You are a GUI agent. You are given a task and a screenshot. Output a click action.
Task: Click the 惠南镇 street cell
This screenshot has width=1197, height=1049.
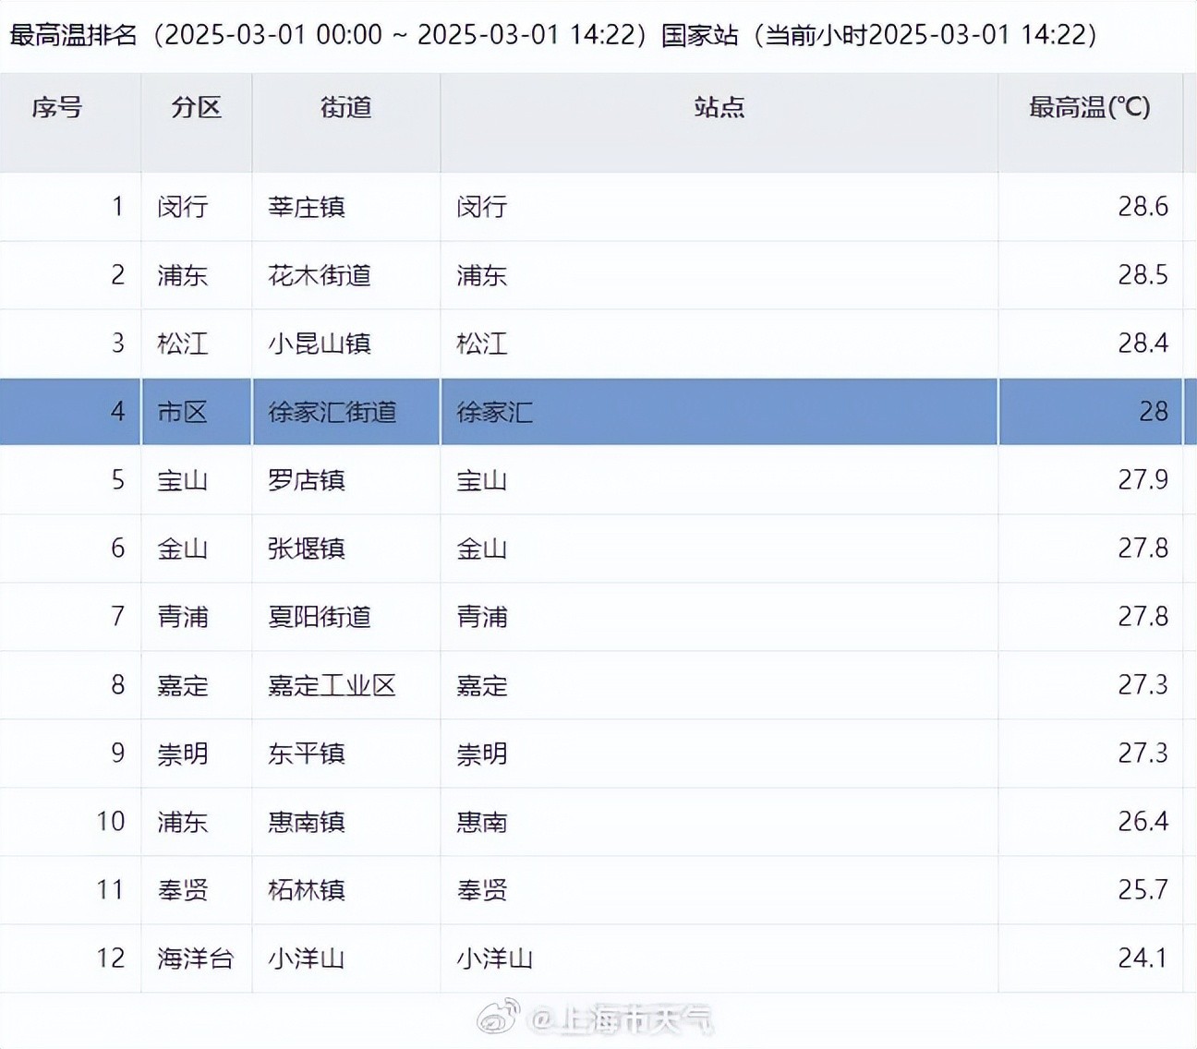[307, 822]
